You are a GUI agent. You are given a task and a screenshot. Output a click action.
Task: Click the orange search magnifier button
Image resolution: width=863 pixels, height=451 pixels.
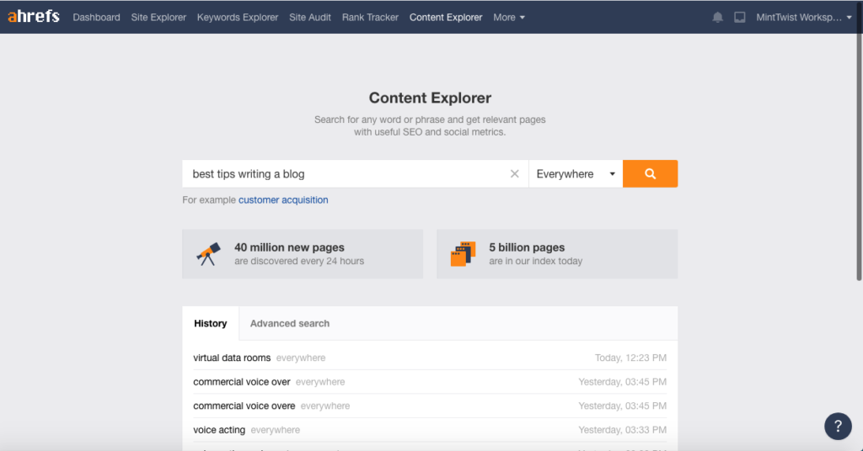click(650, 173)
